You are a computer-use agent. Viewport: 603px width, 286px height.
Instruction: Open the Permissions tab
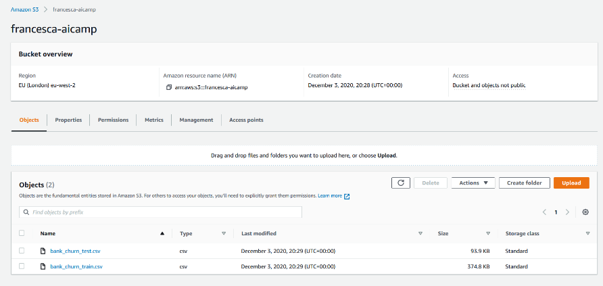click(113, 120)
